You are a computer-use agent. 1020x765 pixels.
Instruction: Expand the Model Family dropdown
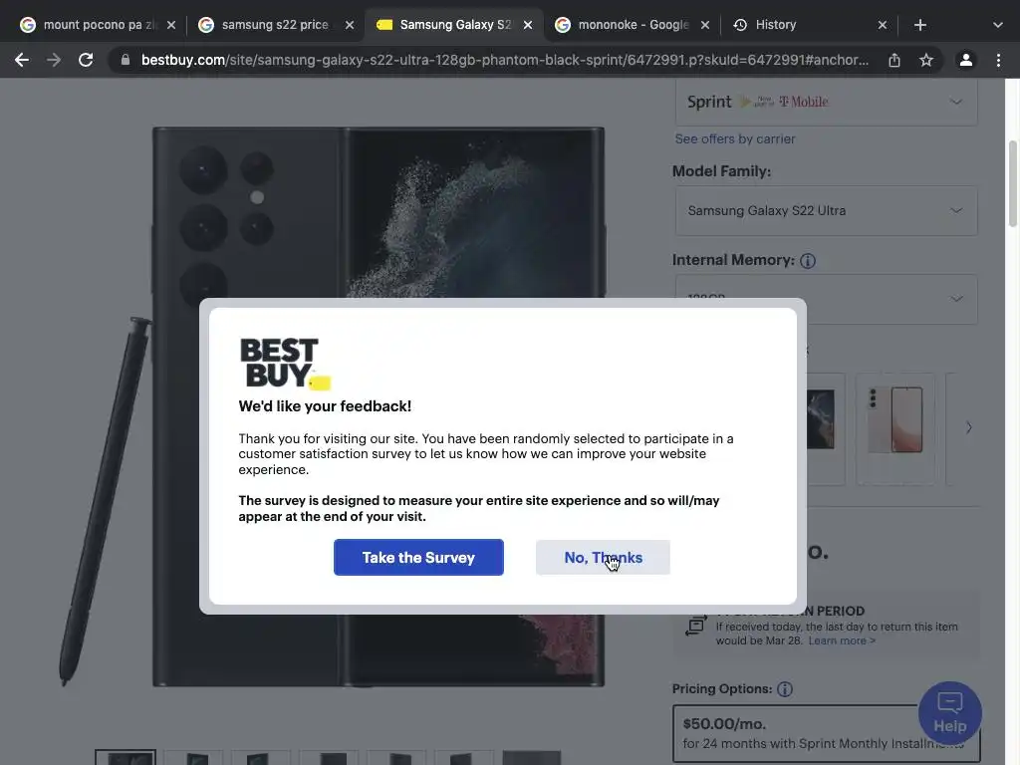pyautogui.click(x=826, y=211)
